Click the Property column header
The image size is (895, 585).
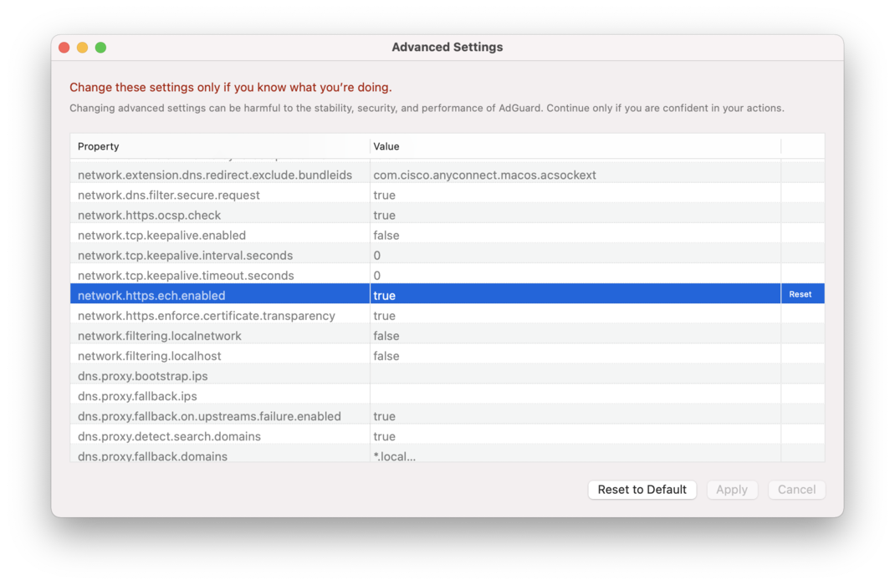tap(98, 146)
